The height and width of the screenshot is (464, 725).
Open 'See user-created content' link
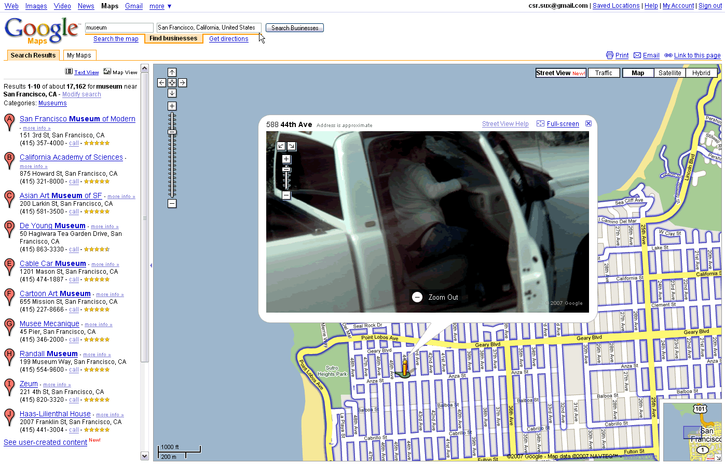45,442
